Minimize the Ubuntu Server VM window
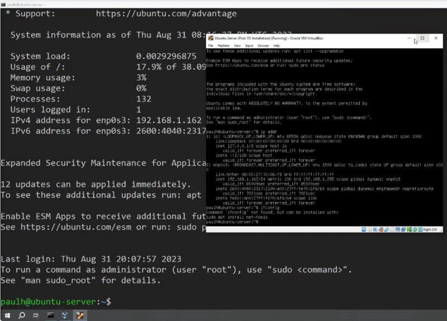 coord(409,38)
